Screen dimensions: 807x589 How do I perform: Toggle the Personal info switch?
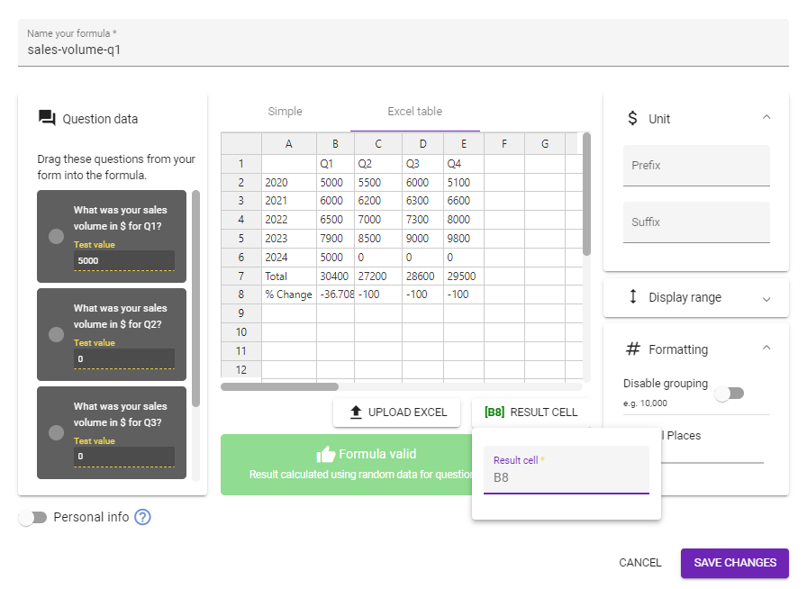tap(32, 518)
